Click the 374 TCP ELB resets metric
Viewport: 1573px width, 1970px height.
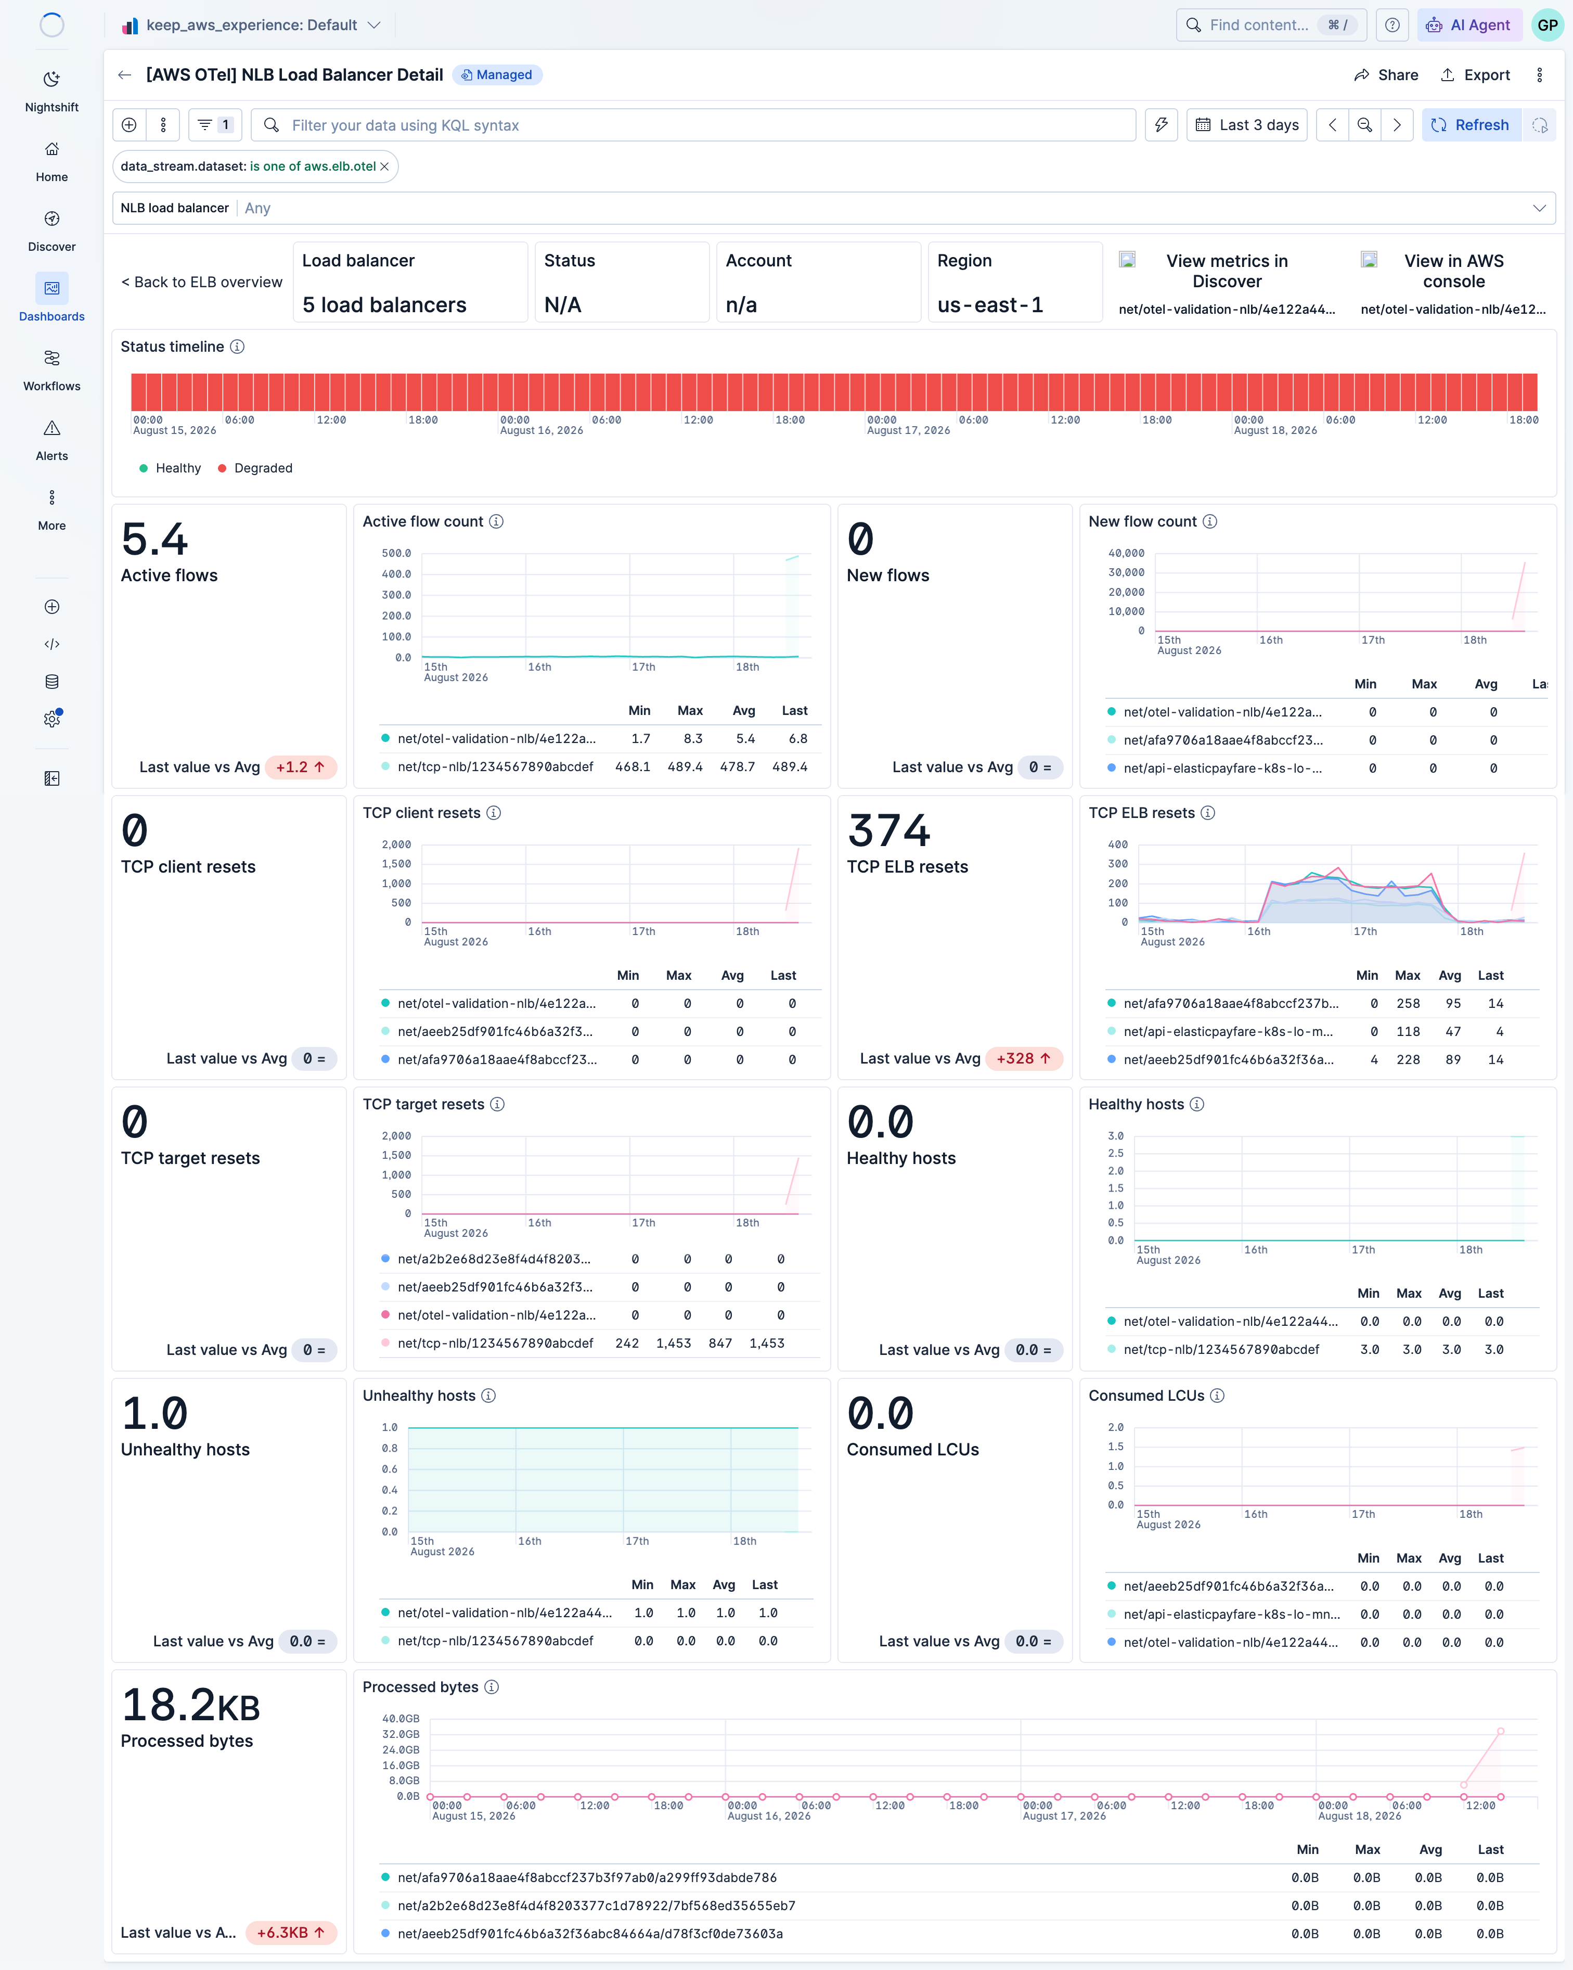click(x=888, y=830)
